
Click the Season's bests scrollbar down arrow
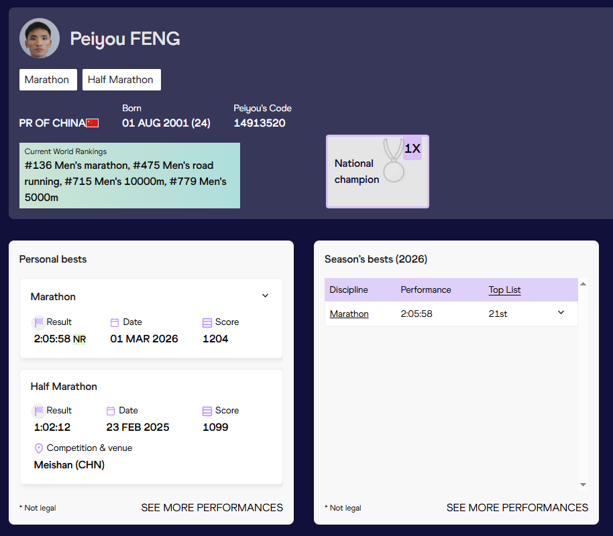click(x=583, y=484)
